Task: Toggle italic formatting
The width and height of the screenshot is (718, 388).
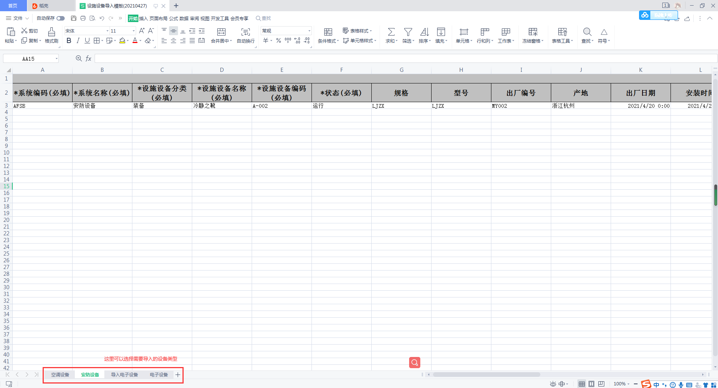Action: pyautogui.click(x=78, y=41)
